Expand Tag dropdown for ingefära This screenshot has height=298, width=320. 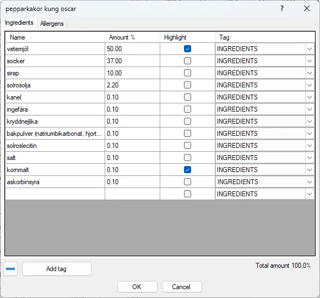click(310, 109)
